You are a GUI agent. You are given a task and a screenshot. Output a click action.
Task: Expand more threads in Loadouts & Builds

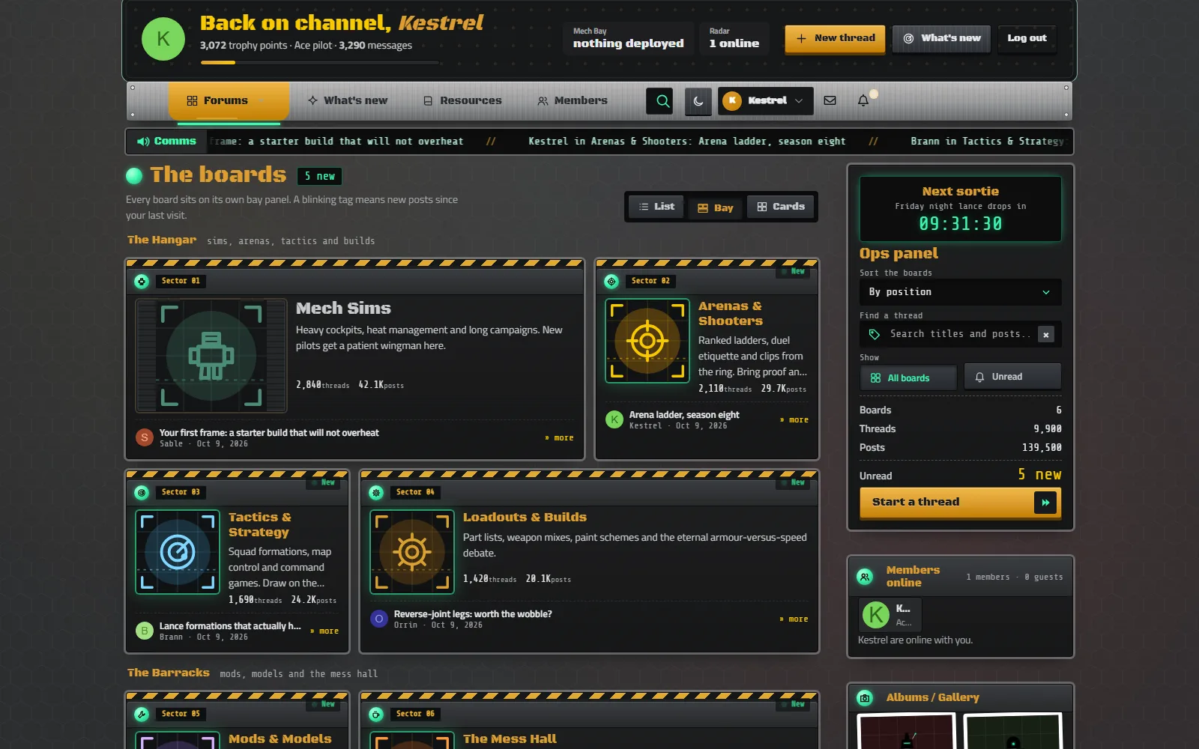(x=794, y=619)
